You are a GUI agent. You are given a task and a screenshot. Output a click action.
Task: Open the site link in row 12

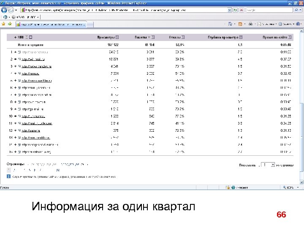pos(31,130)
